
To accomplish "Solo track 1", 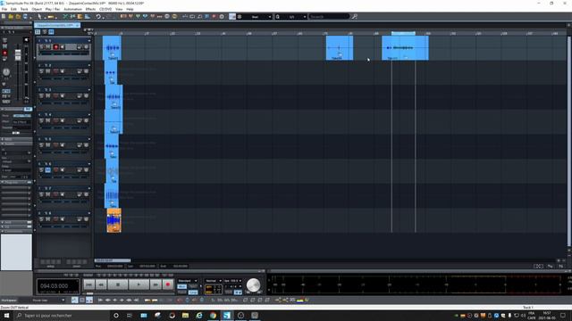I will pos(41,47).
